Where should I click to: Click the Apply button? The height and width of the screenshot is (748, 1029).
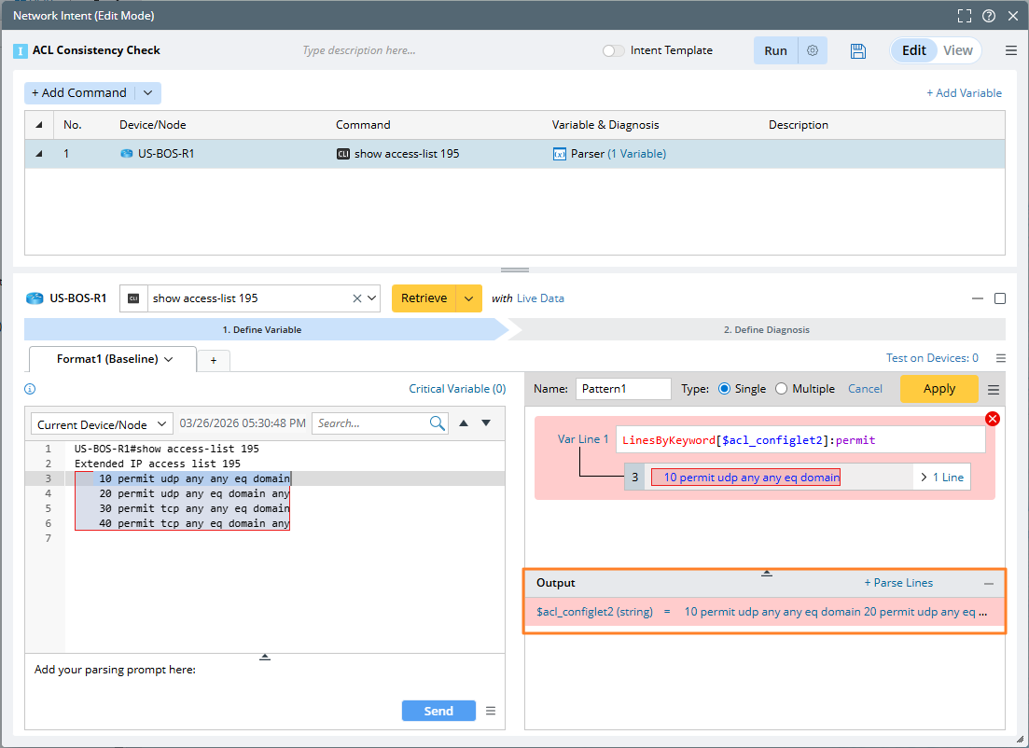[x=939, y=389]
